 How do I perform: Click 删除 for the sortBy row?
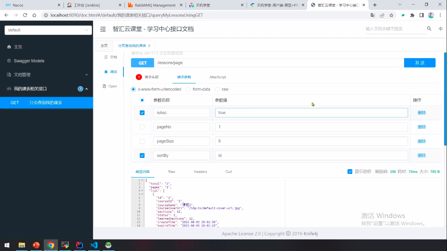click(422, 156)
